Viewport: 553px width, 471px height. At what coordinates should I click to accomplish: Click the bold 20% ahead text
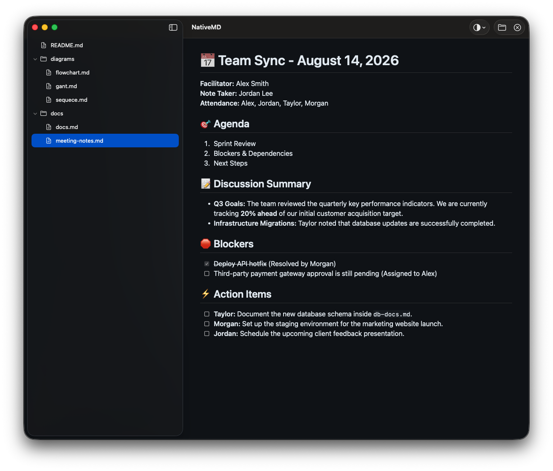259,213
